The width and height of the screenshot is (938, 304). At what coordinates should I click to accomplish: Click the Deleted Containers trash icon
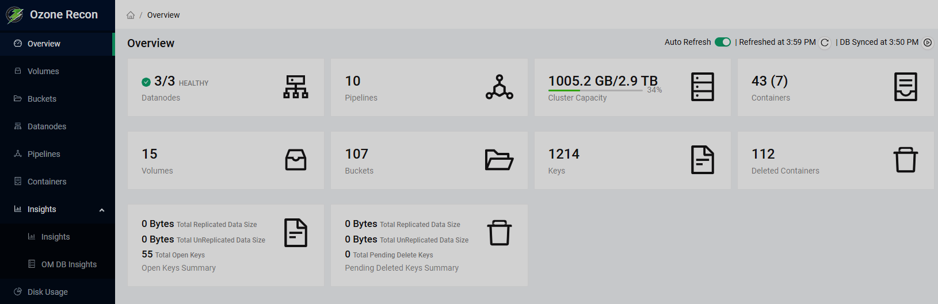[x=906, y=160]
